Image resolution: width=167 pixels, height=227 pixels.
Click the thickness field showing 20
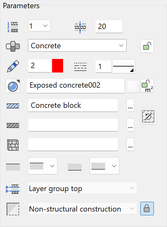109,26
